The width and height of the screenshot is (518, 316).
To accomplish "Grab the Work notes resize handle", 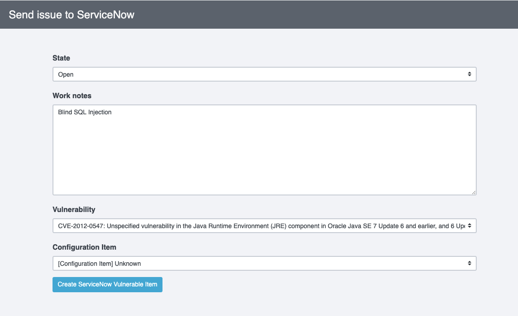I will (474, 192).
